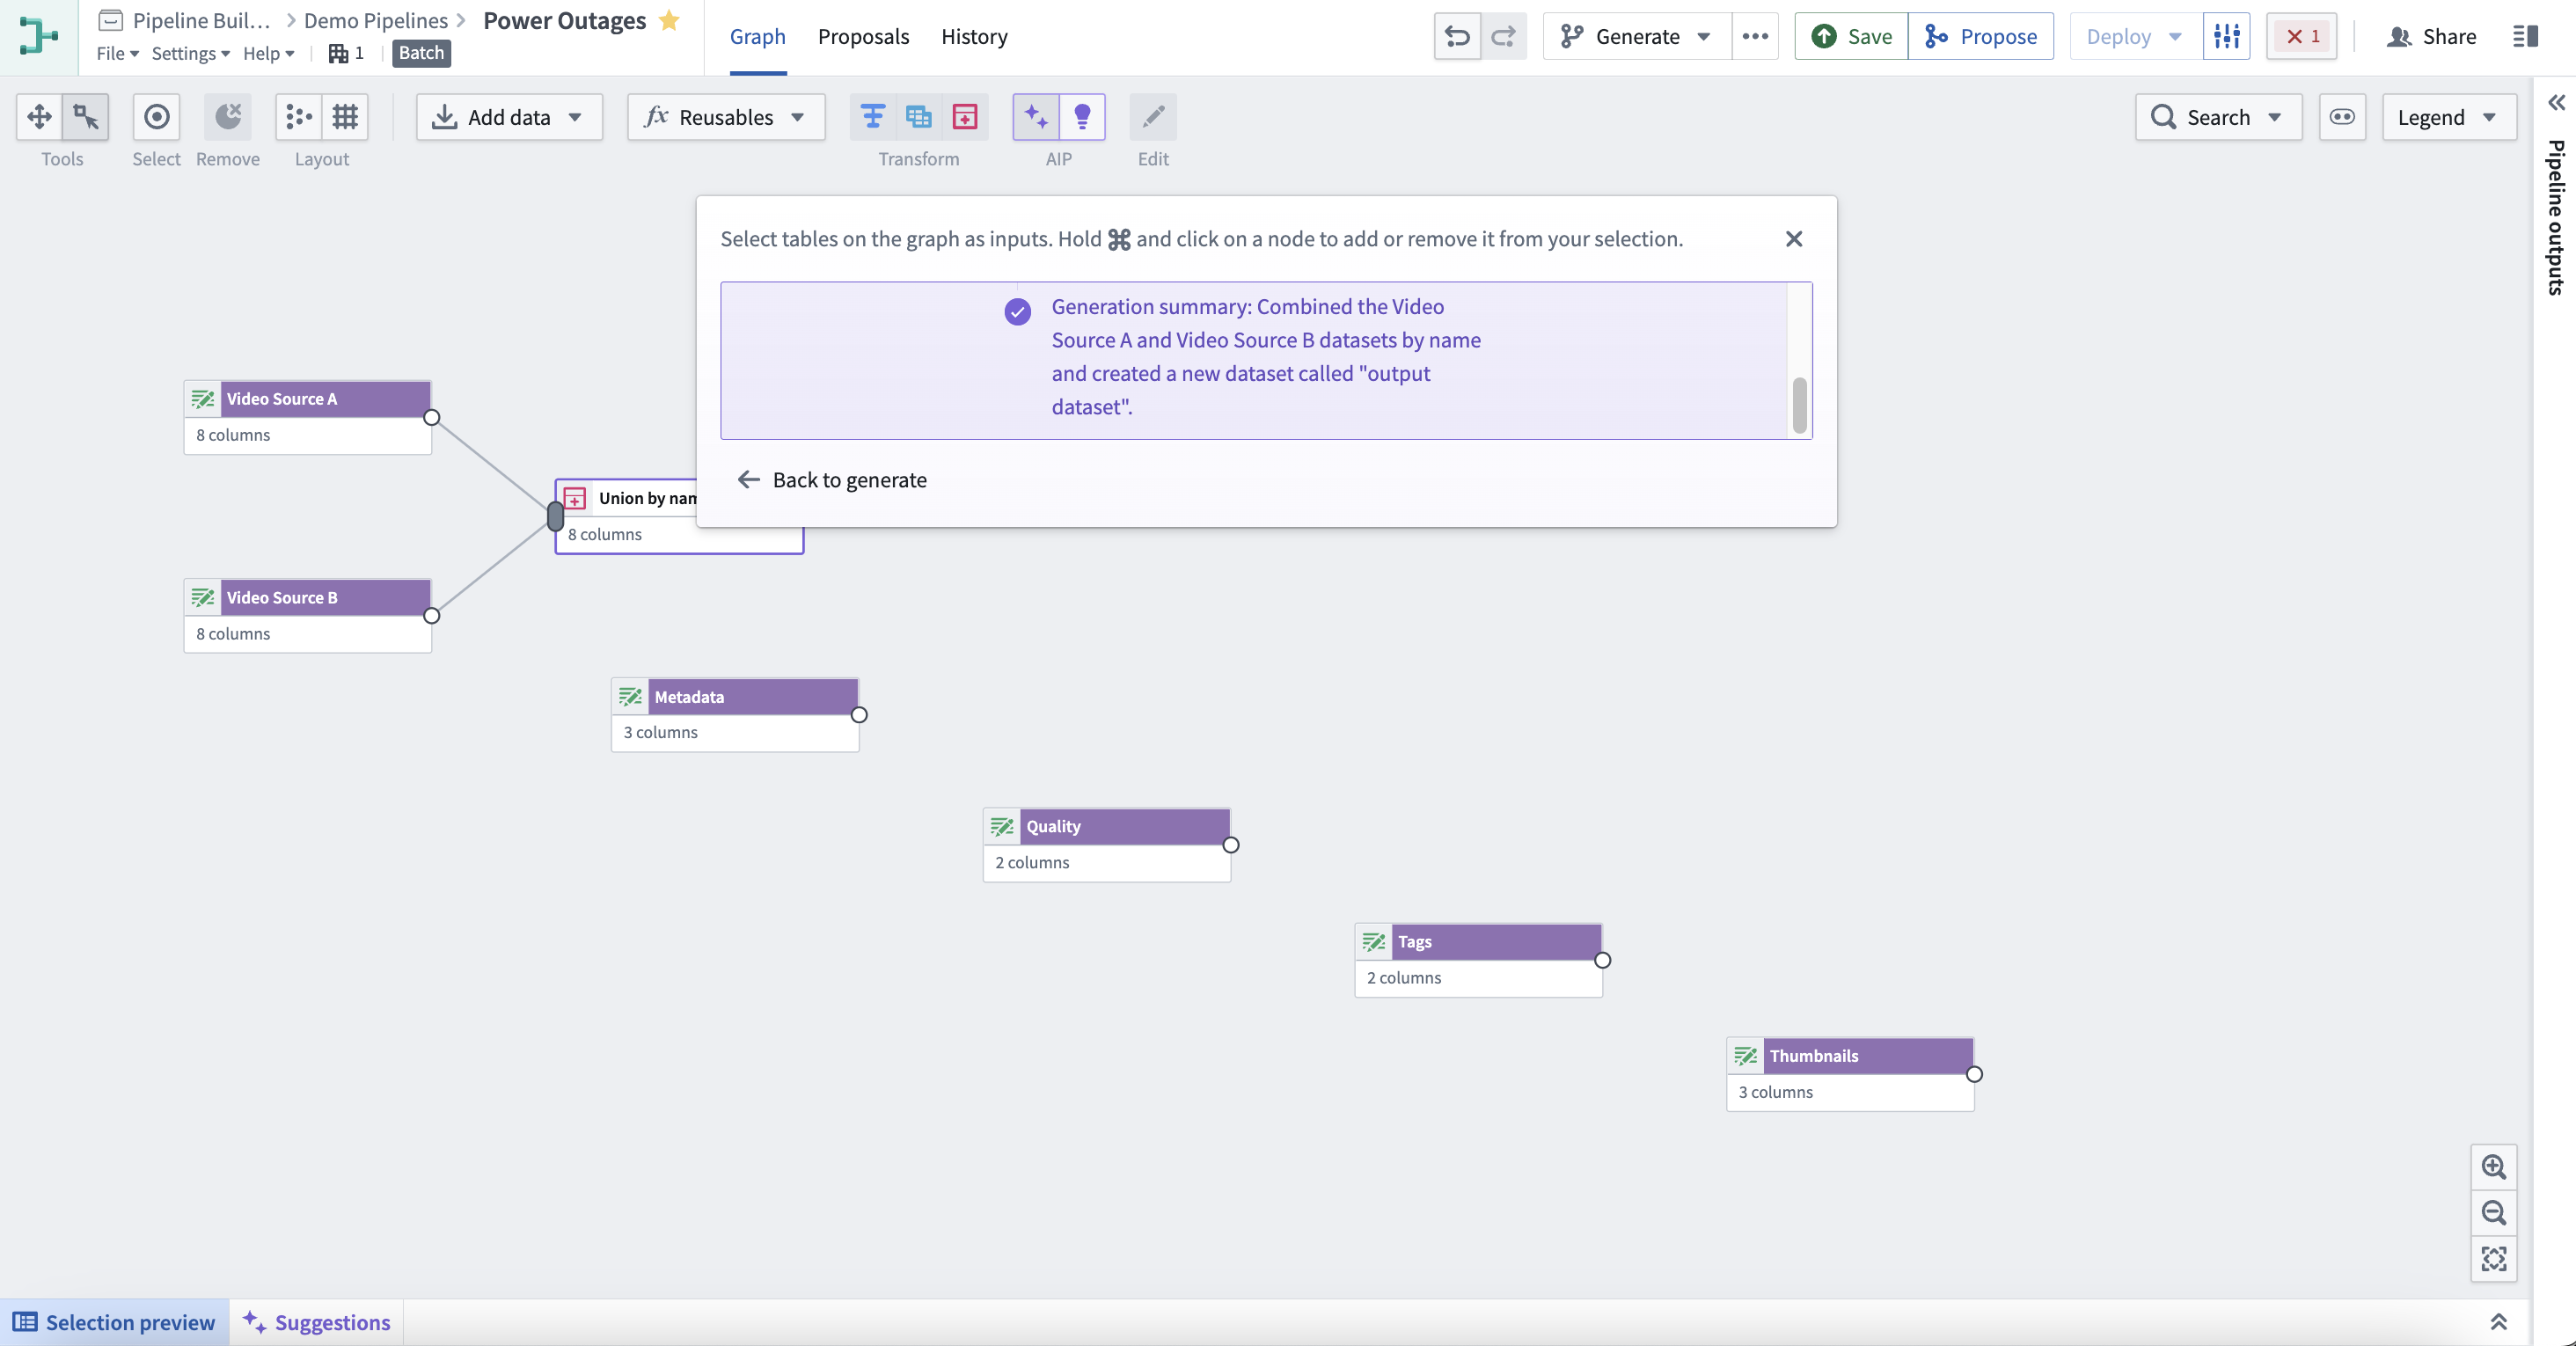Undo the last action

[1457, 37]
